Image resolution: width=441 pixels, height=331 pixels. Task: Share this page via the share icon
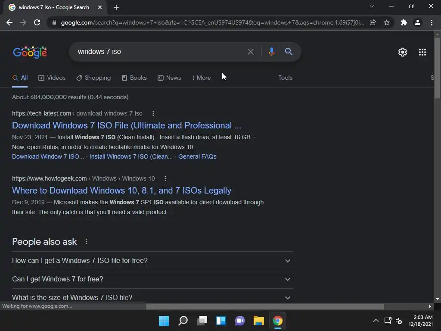(373, 22)
